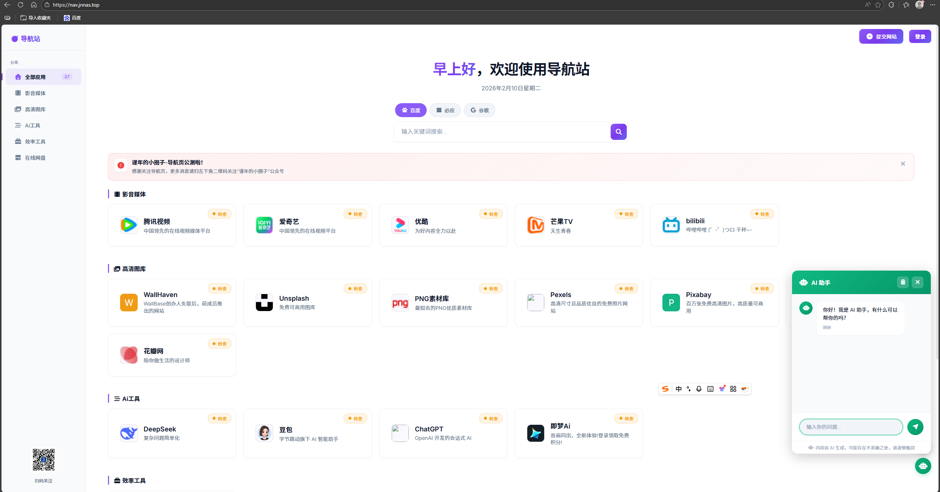The height and width of the screenshot is (492, 940).
Task: Click the Sogou microphone input icon
Action: tap(699, 389)
